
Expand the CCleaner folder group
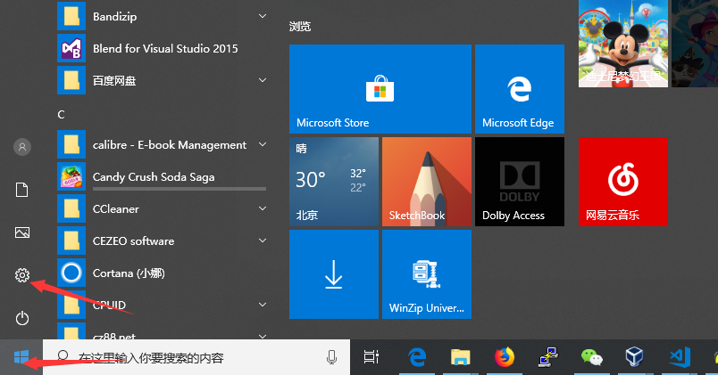(263, 208)
